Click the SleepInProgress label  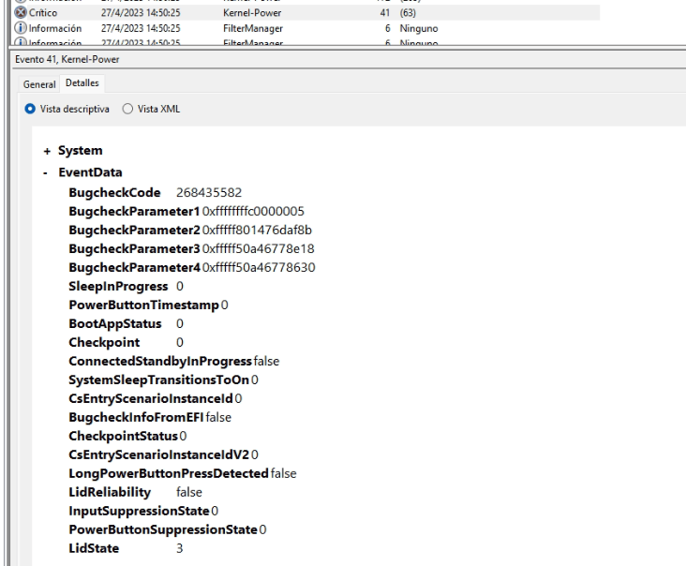tap(118, 287)
